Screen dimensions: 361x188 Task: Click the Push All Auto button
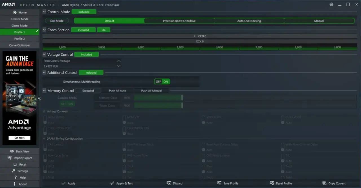118,91
